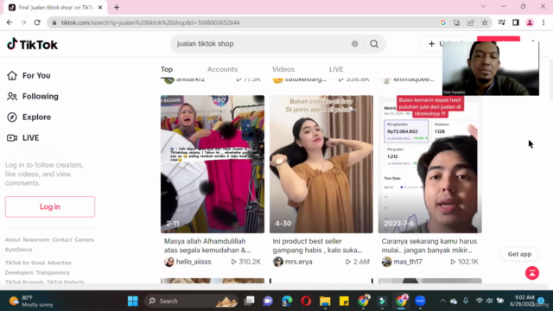This screenshot has height=311, width=553.
Task: Click the Google icon in address bar
Action: pyautogui.click(x=443, y=22)
